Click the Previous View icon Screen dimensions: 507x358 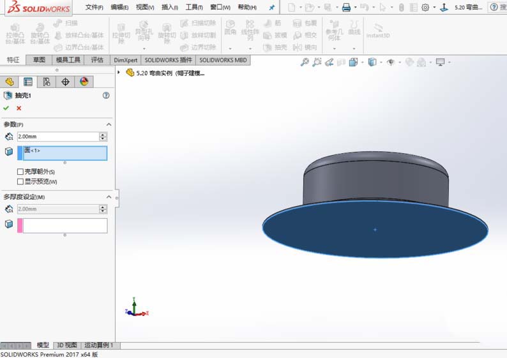[x=329, y=62]
